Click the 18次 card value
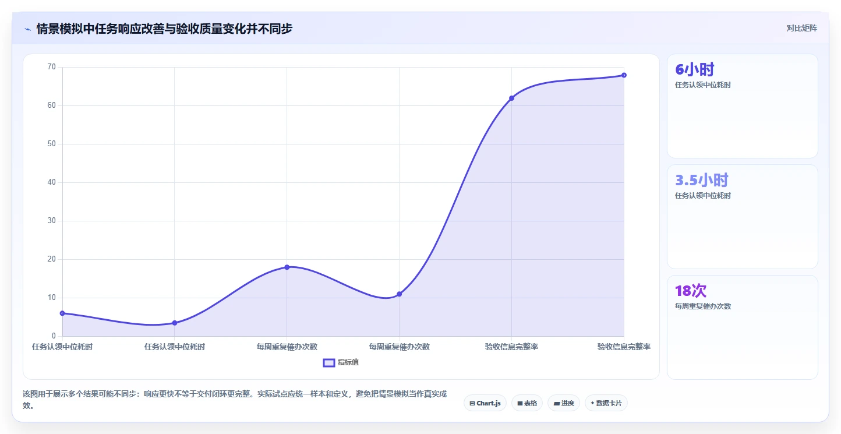Image resolution: width=841 pixels, height=434 pixels. [691, 291]
